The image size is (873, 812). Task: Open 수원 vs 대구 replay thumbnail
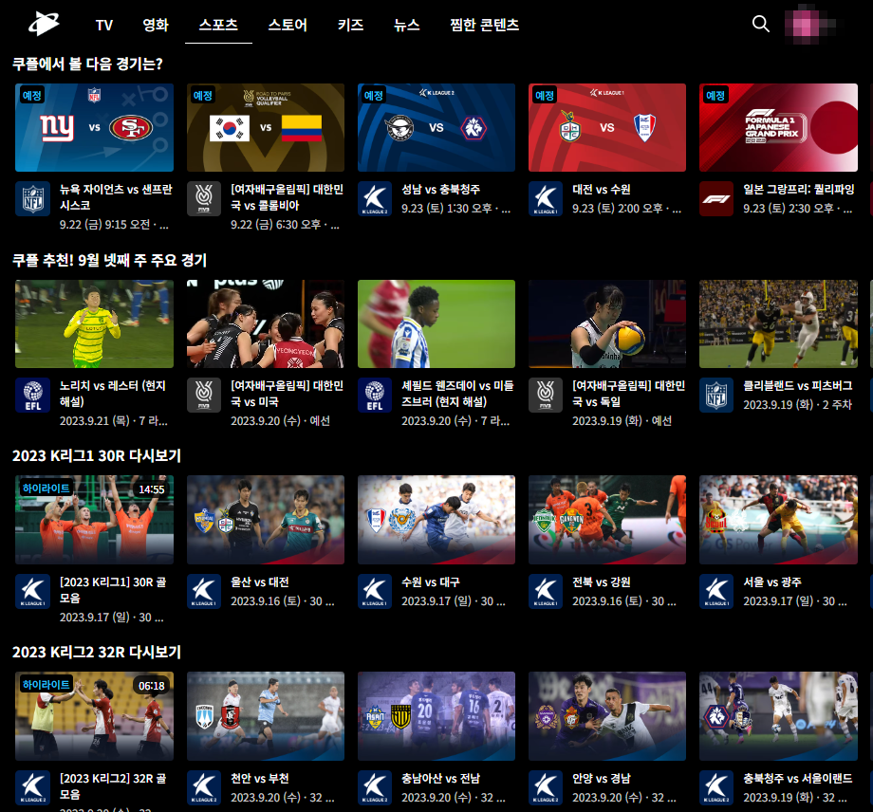pyautogui.click(x=436, y=520)
